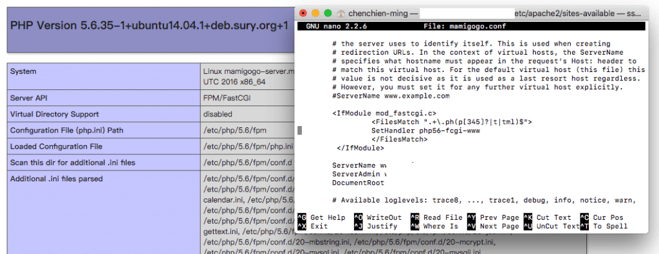The width and height of the screenshot is (659, 254).
Task: Click 'Loaded Configuration File' row label
Action: tap(57, 147)
